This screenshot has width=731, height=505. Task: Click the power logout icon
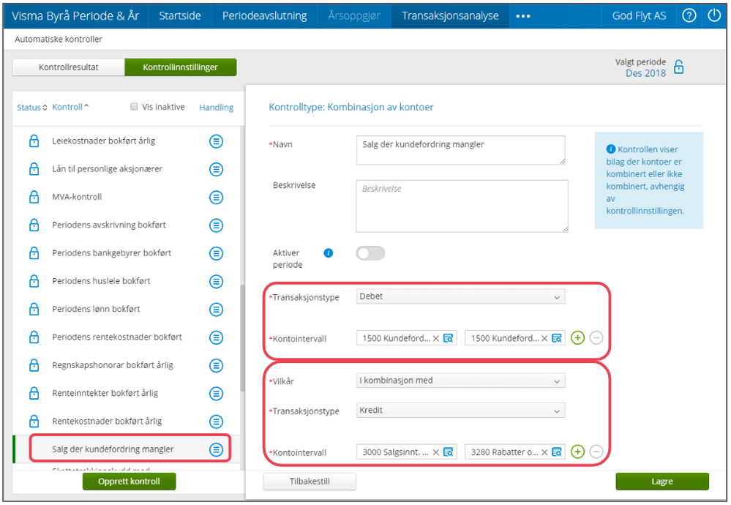point(714,15)
